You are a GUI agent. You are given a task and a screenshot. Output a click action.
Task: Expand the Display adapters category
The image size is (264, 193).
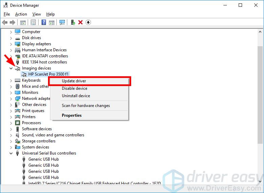click(11, 44)
